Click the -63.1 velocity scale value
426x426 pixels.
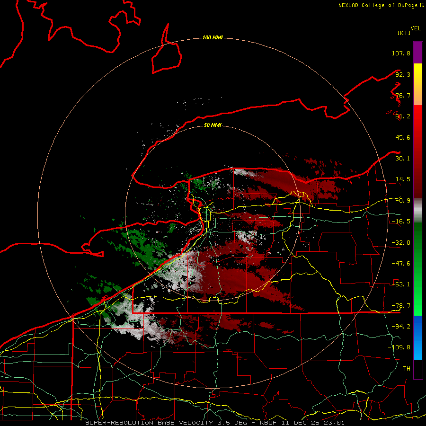tap(401, 284)
